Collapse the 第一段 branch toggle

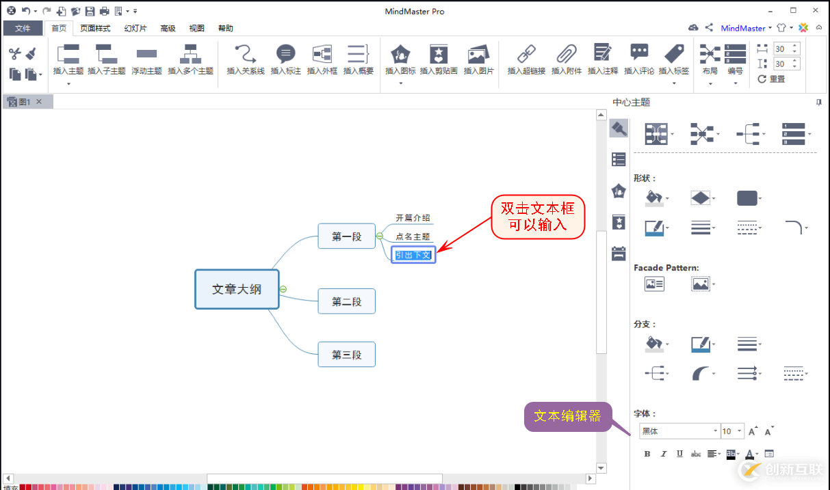tap(379, 236)
